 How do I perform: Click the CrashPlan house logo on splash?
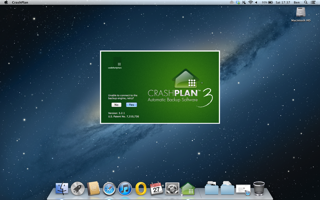pos(188,79)
